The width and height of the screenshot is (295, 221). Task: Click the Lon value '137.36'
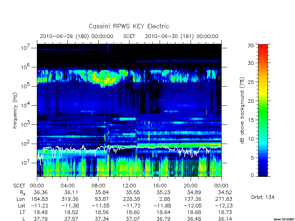[192, 199]
